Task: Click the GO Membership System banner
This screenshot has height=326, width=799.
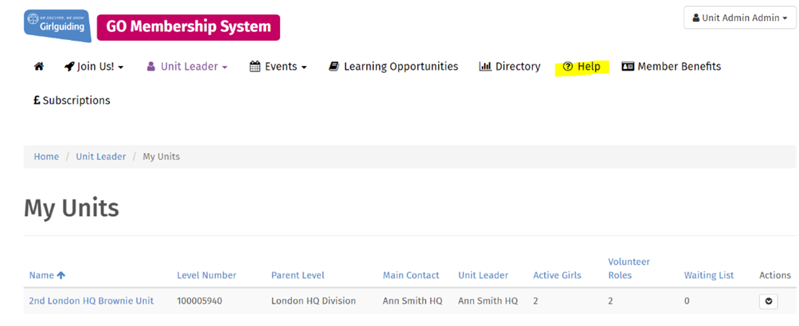Action: [188, 27]
